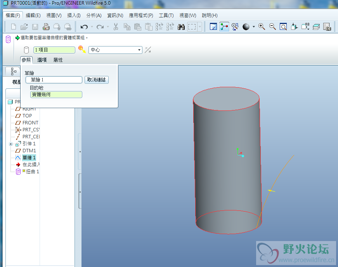Toggle the spin center display icon
This screenshot has width=338, height=267.
tap(224, 27)
